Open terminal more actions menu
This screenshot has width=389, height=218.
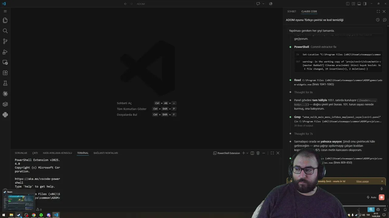pyautogui.click(x=264, y=153)
